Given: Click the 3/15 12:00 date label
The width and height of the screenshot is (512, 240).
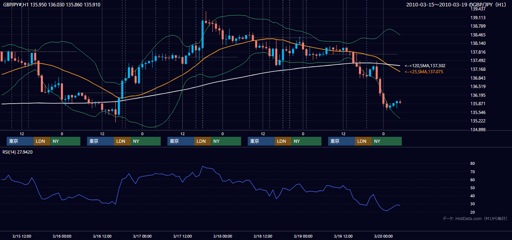Looking at the screenshot, I should [22, 236].
